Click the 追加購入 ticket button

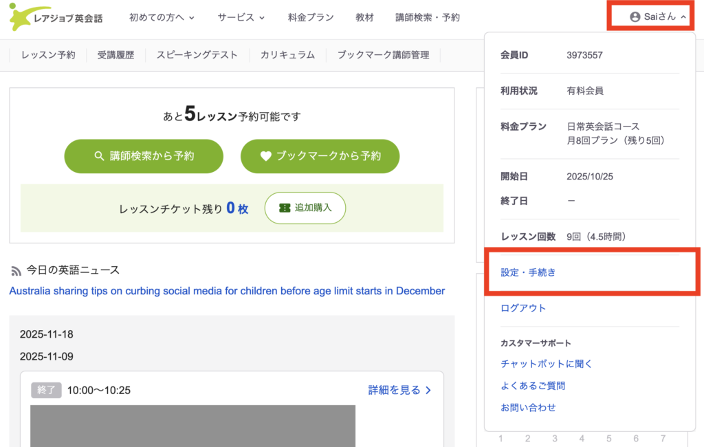click(305, 208)
